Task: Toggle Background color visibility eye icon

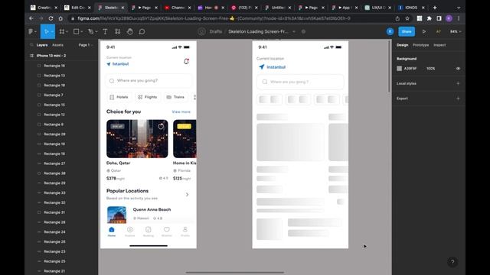Action: 458,68
